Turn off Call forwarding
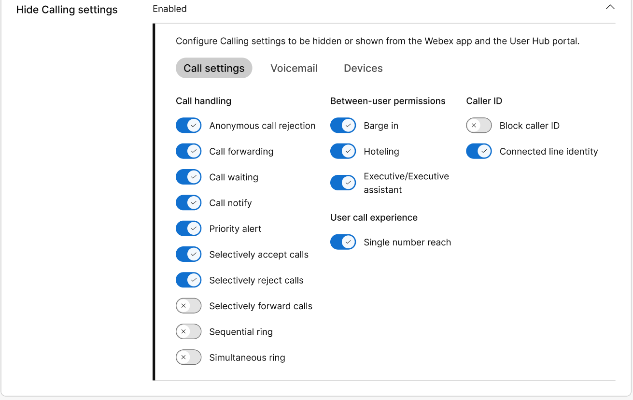Viewport: 633px width, 400px height. click(189, 151)
